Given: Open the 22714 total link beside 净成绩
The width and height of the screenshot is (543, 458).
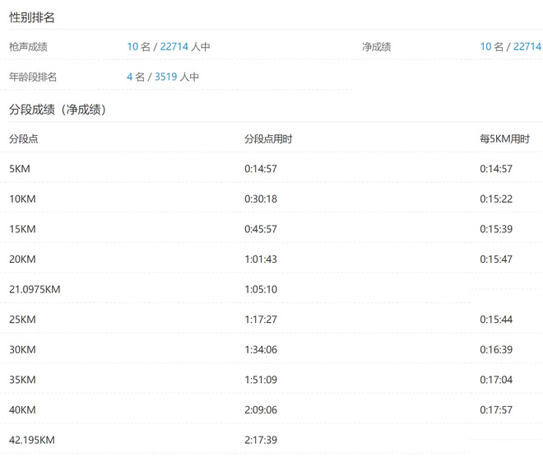Looking at the screenshot, I should pos(527,47).
